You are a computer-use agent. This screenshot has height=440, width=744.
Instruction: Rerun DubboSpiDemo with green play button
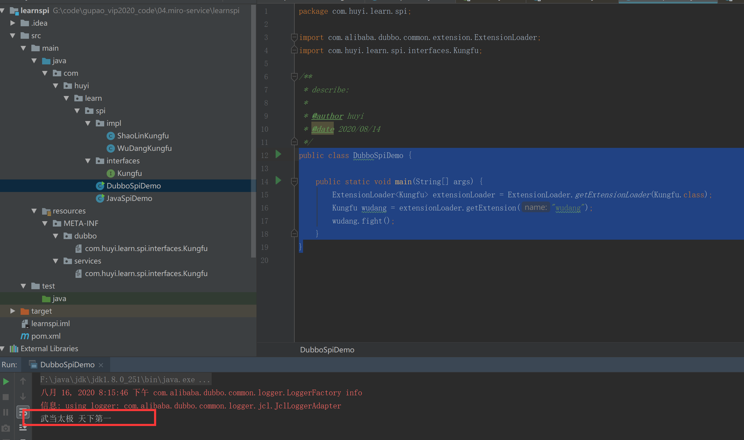[6, 381]
